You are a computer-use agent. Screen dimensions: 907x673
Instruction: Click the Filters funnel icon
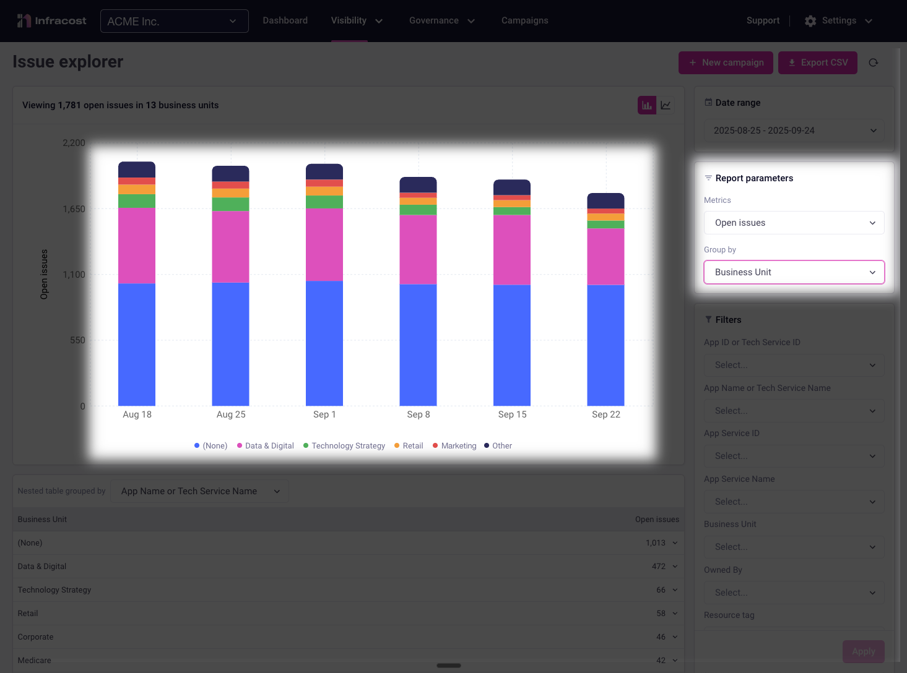click(x=708, y=320)
